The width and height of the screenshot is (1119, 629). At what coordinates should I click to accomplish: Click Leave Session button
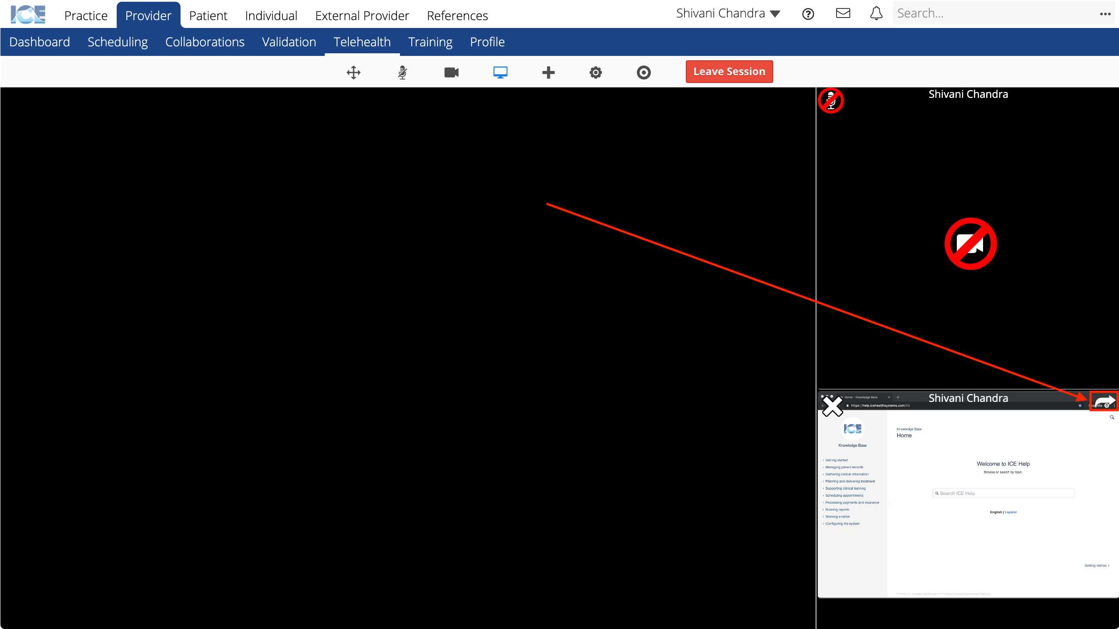[x=730, y=71]
